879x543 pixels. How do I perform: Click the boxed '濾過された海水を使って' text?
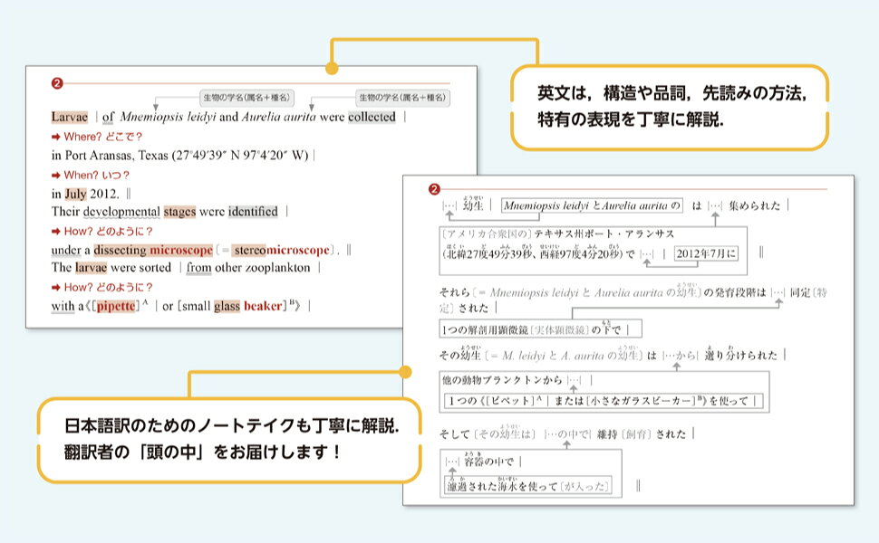click(x=526, y=486)
